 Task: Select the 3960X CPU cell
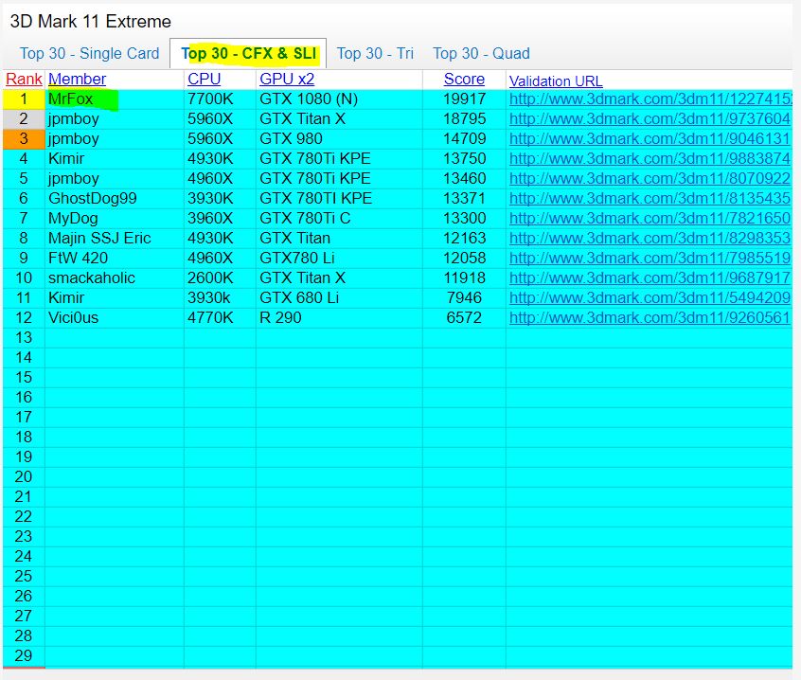tap(220, 218)
